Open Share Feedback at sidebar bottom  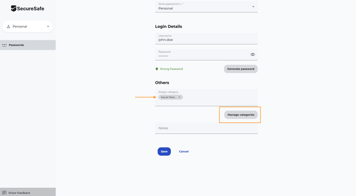pyautogui.click(x=28, y=192)
